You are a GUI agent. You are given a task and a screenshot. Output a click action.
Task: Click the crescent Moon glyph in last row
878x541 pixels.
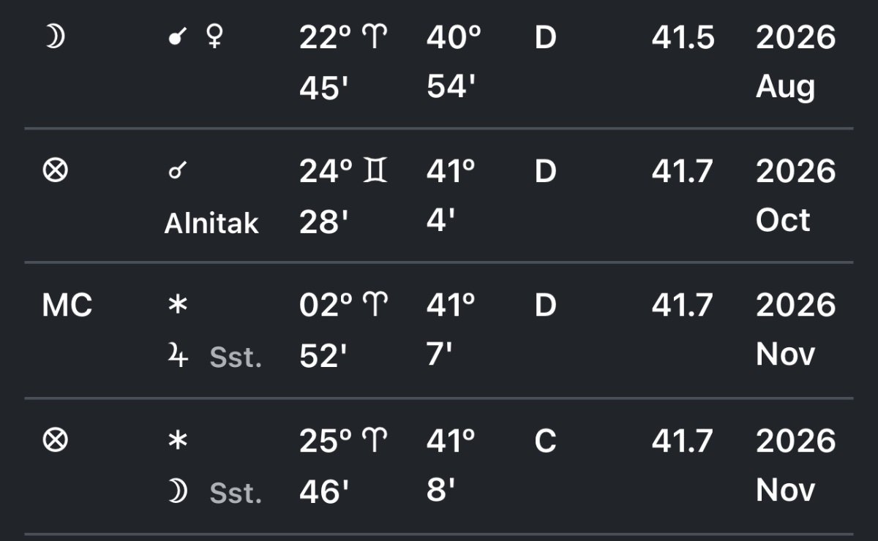point(178,492)
